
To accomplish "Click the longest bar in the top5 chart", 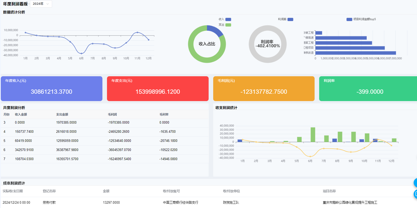I will (356, 53).
